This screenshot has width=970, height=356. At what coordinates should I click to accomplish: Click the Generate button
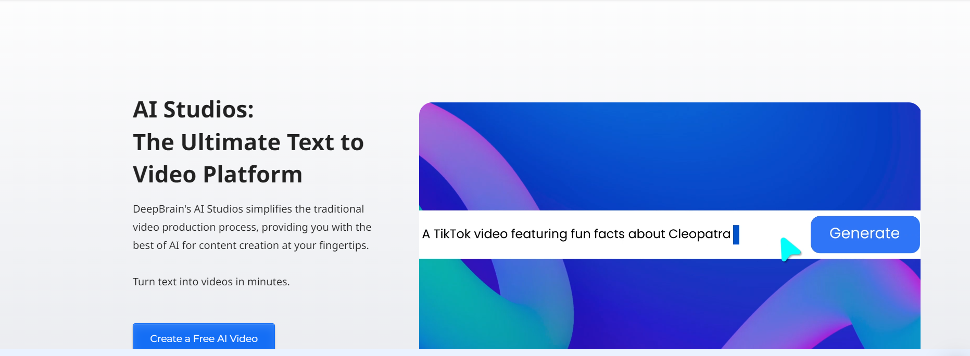865,234
